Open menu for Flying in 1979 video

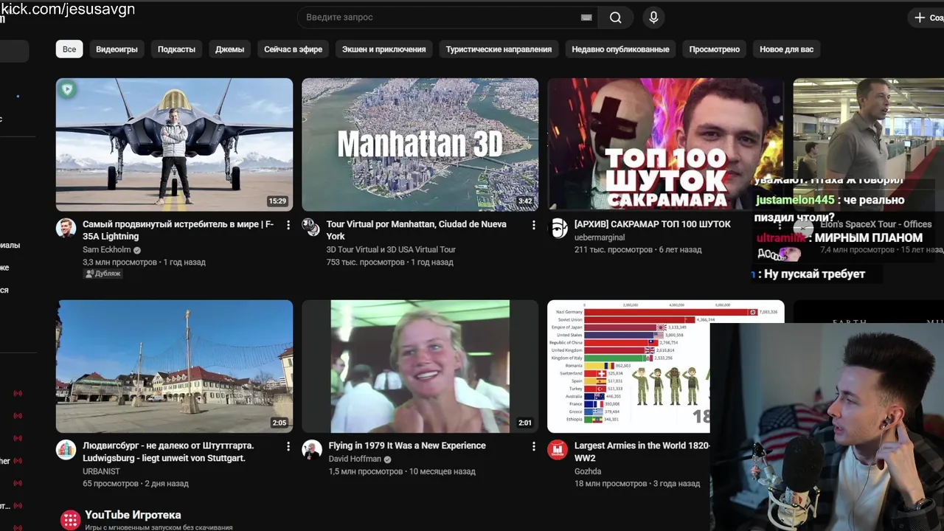pyautogui.click(x=534, y=446)
